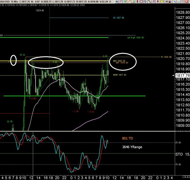Select the horizontal line H tool
Image resolution: width=190 pixels, height=180 pixels.
click(166, 2)
